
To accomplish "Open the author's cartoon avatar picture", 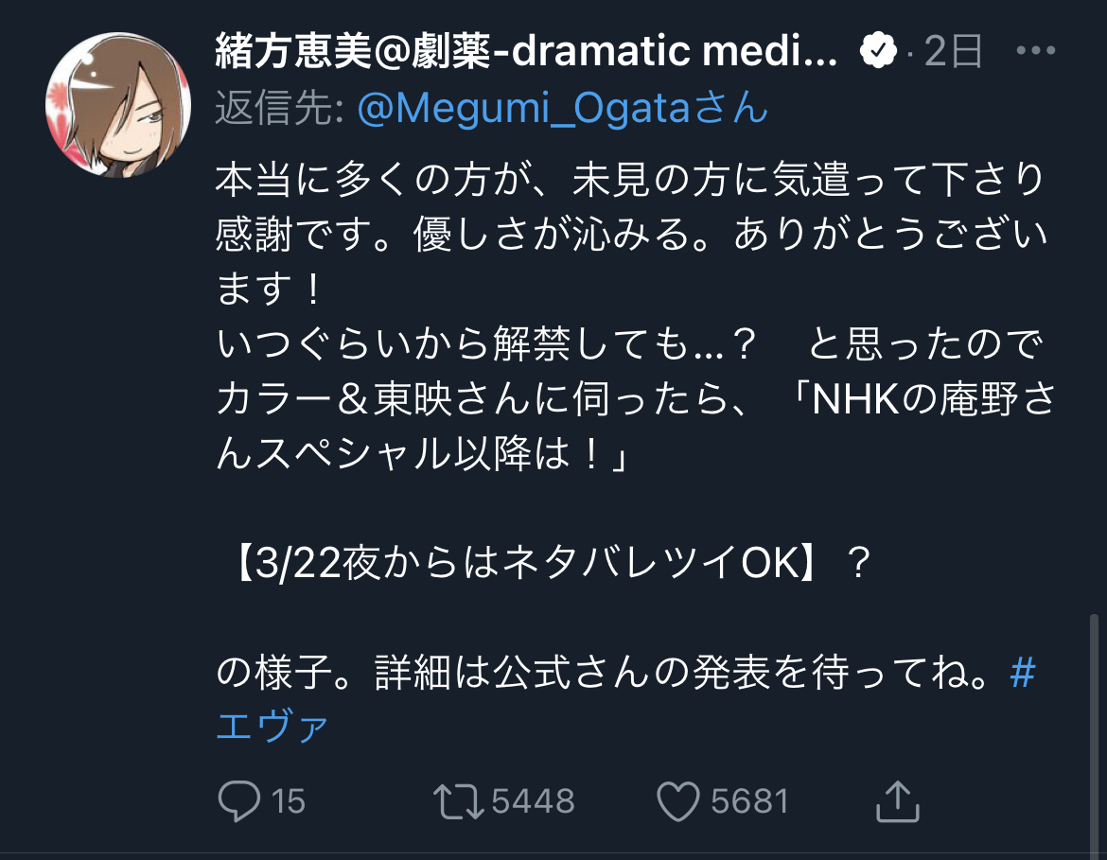I will [x=118, y=104].
